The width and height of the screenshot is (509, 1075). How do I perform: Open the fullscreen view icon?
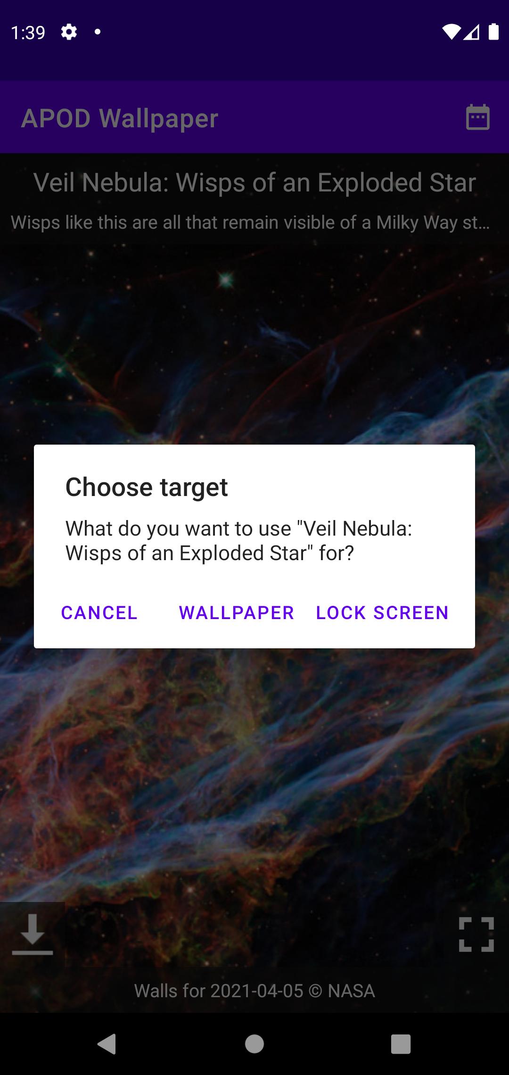click(x=476, y=934)
